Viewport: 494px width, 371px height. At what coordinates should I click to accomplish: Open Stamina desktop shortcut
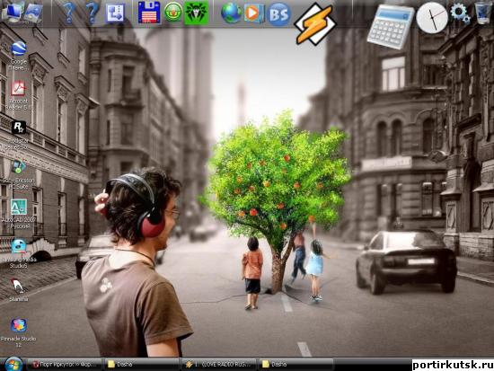click(x=19, y=289)
